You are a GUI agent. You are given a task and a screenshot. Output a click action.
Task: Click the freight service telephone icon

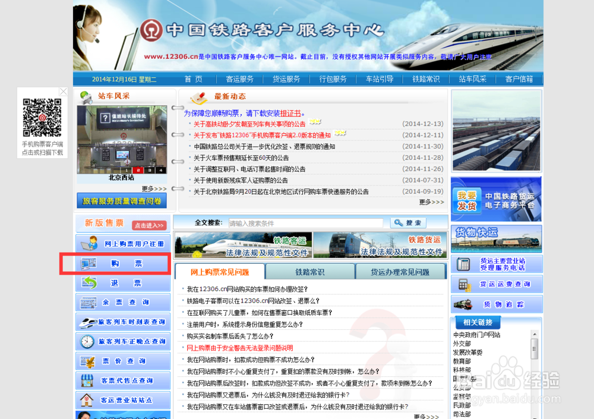463,264
